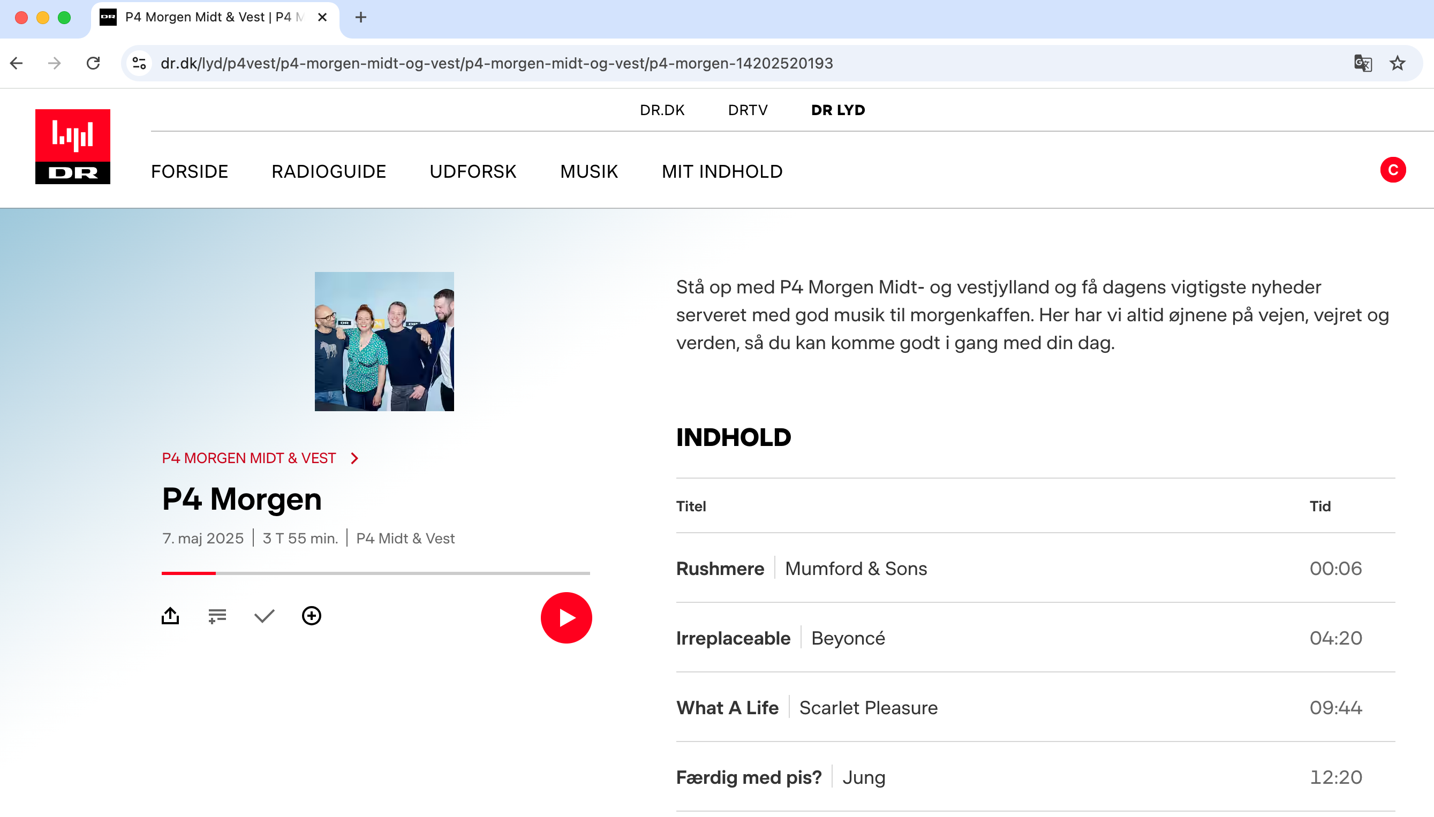The width and height of the screenshot is (1434, 817).
Task: Expand series via red chevron arrow
Action: [354, 458]
